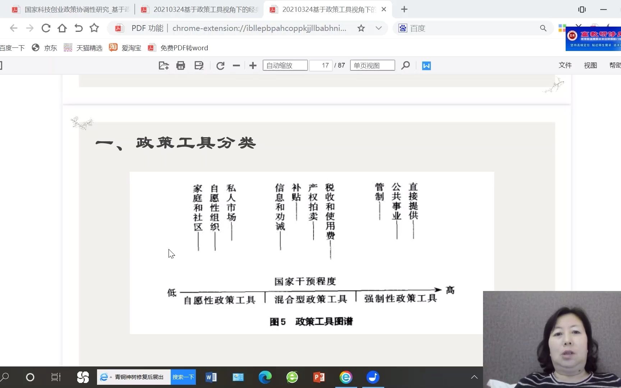This screenshot has width=621, height=388.
Task: Click the favorites star next to home
Action: 94,28
